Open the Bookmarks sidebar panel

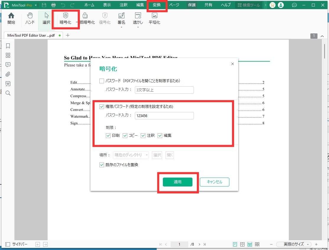pos(8,46)
